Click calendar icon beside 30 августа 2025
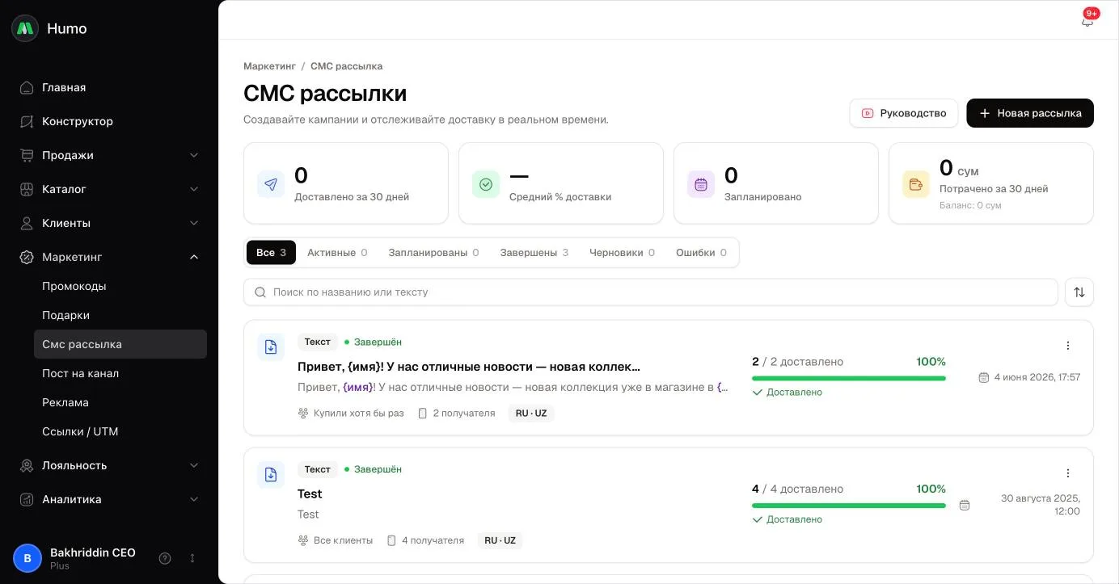 pos(965,505)
